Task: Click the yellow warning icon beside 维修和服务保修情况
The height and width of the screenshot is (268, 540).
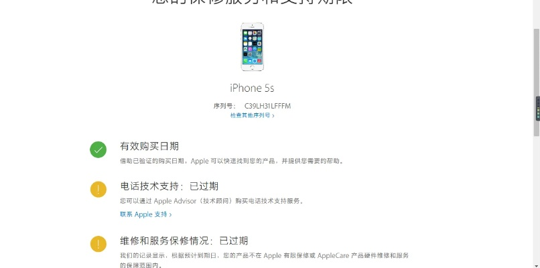Action: coord(98,244)
